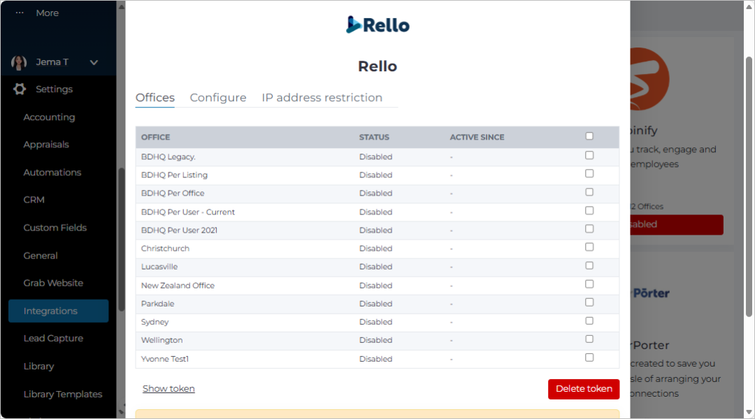Click the Parkdale office name

pyautogui.click(x=157, y=304)
